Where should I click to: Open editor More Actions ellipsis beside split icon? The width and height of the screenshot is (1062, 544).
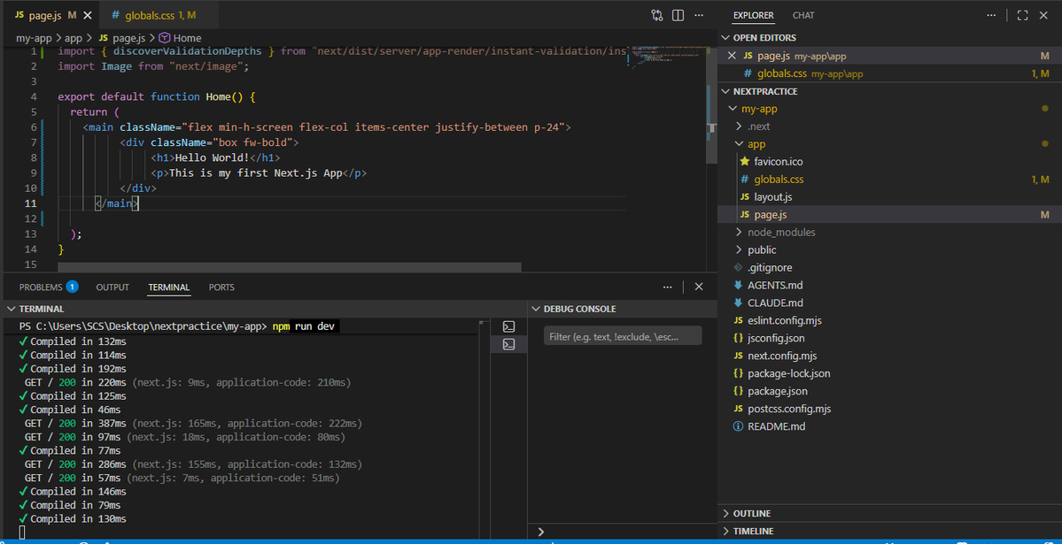(x=699, y=15)
